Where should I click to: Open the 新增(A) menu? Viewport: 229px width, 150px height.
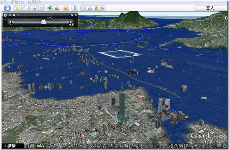(x=17, y=2)
